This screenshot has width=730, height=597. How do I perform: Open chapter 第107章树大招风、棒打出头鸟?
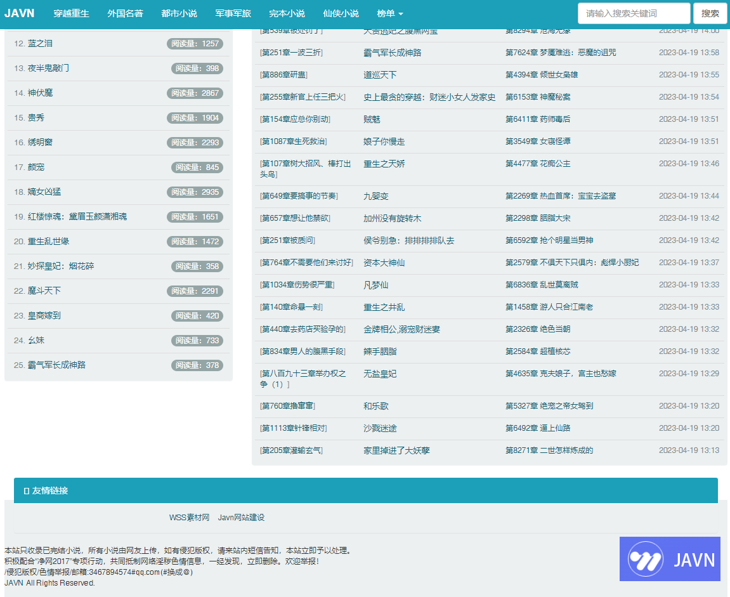[x=306, y=169]
